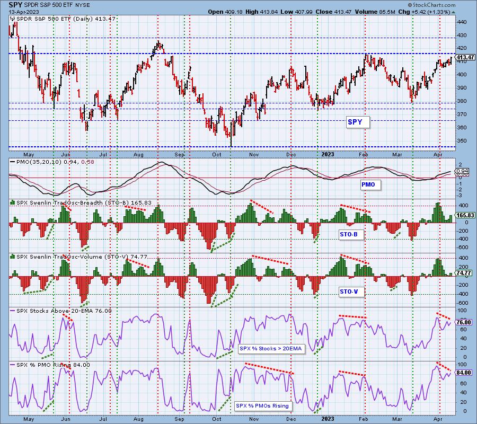Click the 84.00 value tag on the right axis

464,373
